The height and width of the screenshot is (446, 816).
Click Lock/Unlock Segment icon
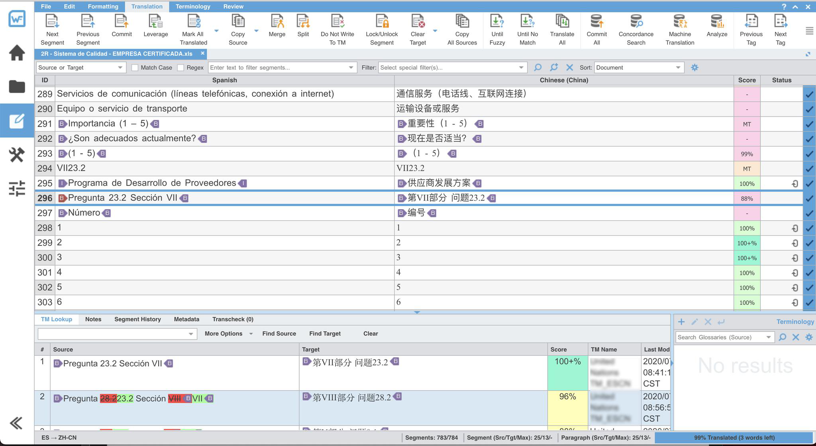(x=382, y=21)
